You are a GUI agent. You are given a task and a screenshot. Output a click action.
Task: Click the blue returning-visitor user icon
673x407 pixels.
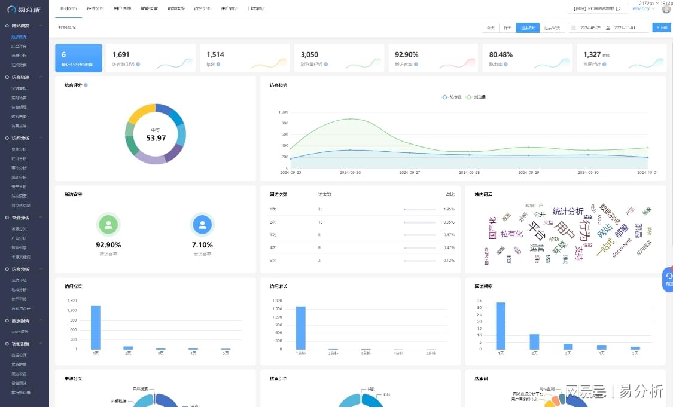tap(202, 224)
